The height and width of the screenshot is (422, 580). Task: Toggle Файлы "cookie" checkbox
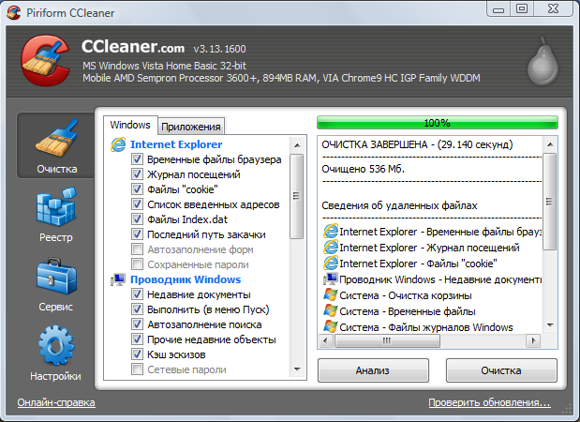(137, 189)
